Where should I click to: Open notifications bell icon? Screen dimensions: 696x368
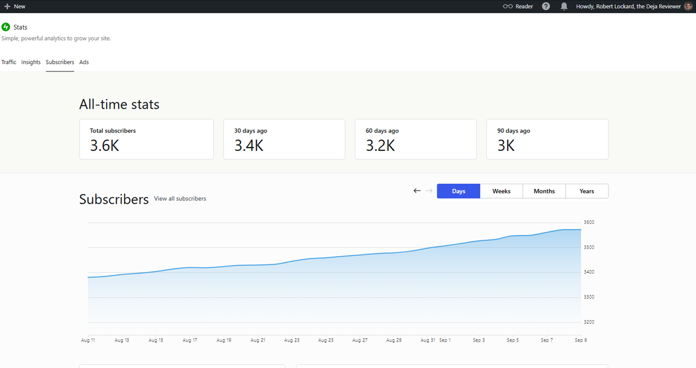click(x=564, y=6)
